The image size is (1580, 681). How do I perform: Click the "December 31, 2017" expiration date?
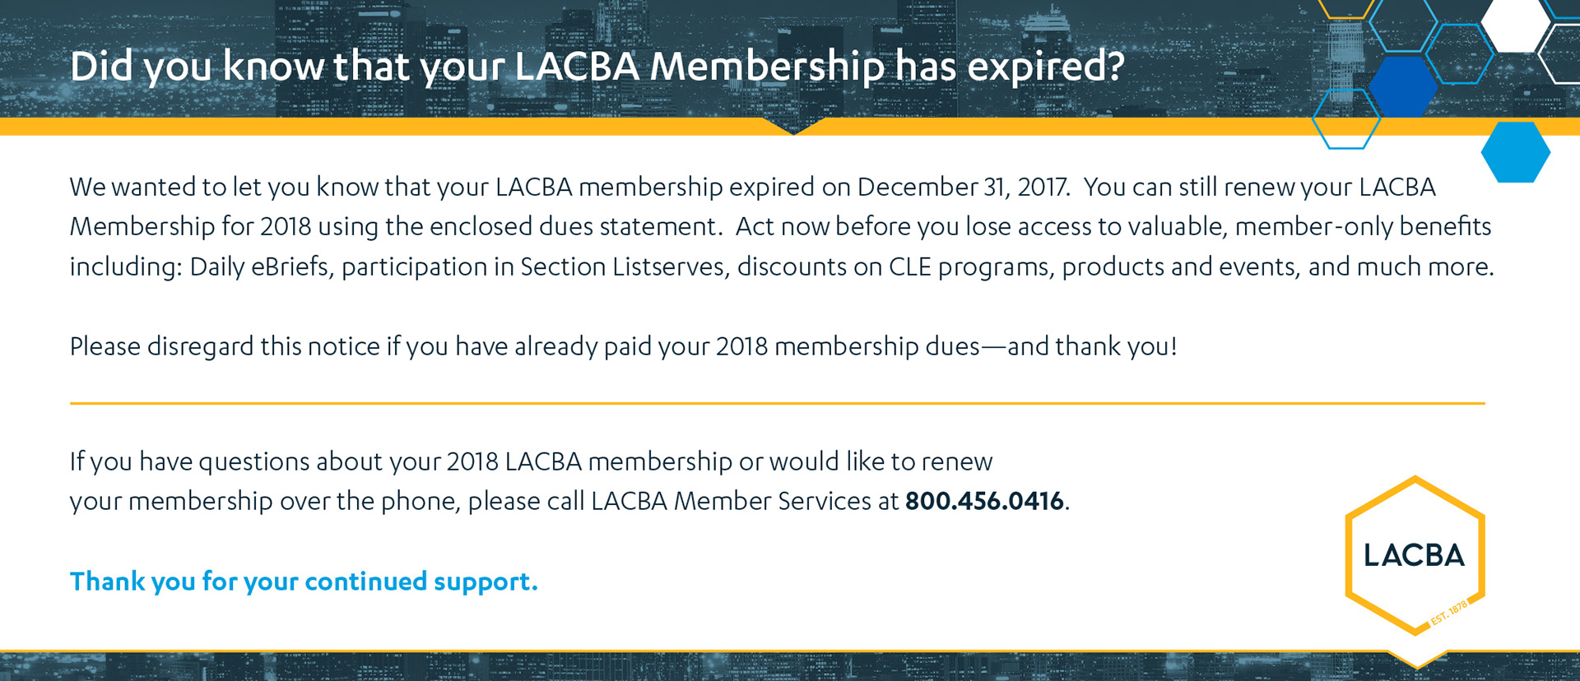tap(963, 187)
